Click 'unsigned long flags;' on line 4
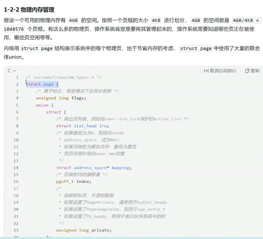Image resolution: width=263 pixels, height=239 pixels. pos(60,98)
